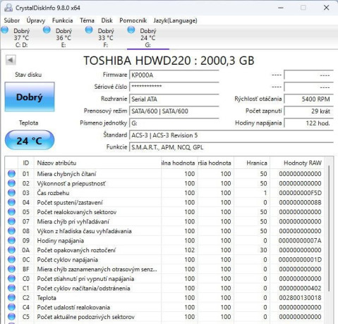The width and height of the screenshot is (338, 324).
Task: Click the Hranica column header
Action: tap(252, 163)
